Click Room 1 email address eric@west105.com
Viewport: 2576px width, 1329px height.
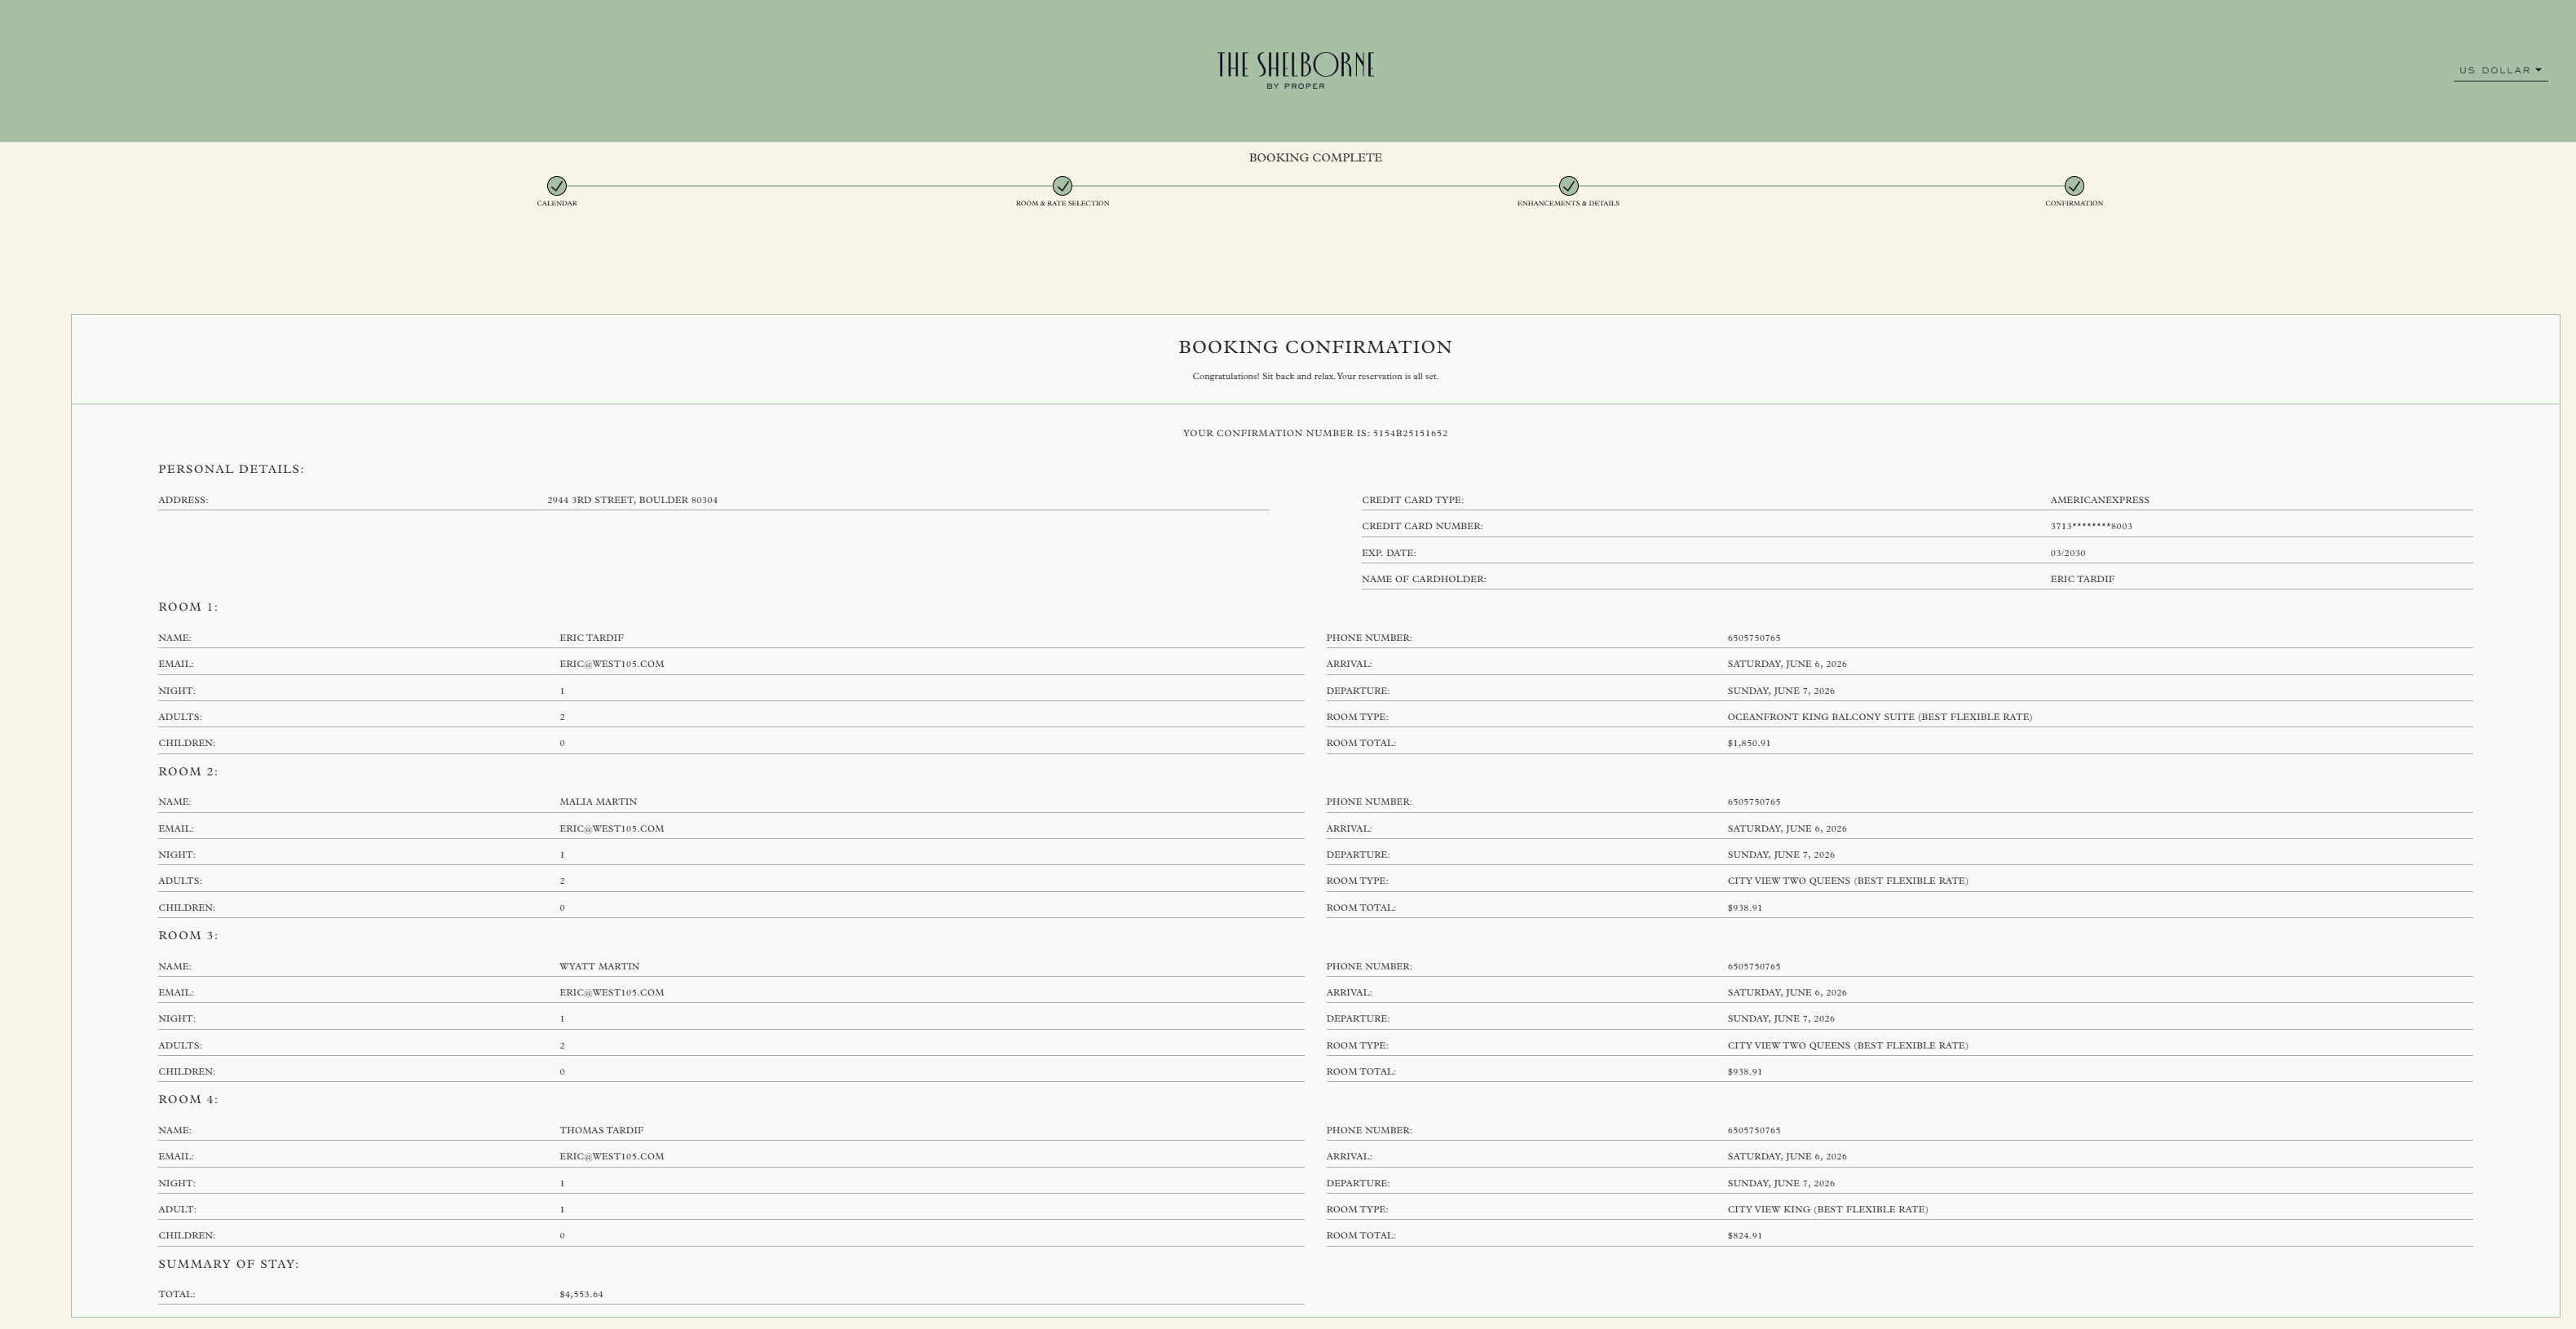[611, 664]
